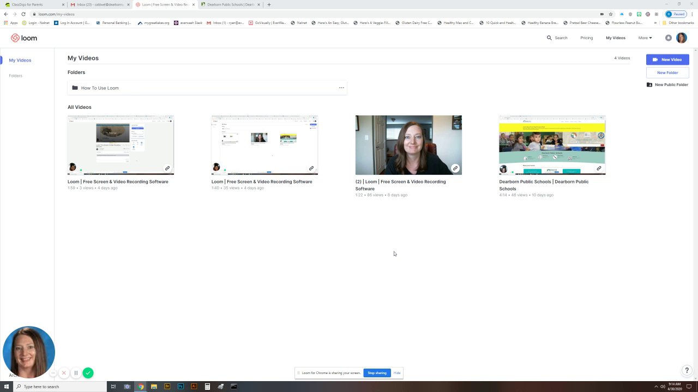The width and height of the screenshot is (698, 392).
Task: Open the user profile avatar menu
Action: click(x=681, y=38)
